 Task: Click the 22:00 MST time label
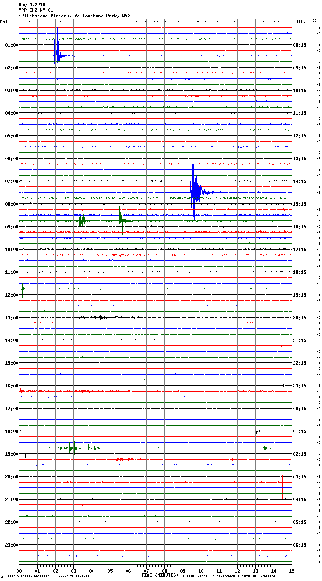12,522
